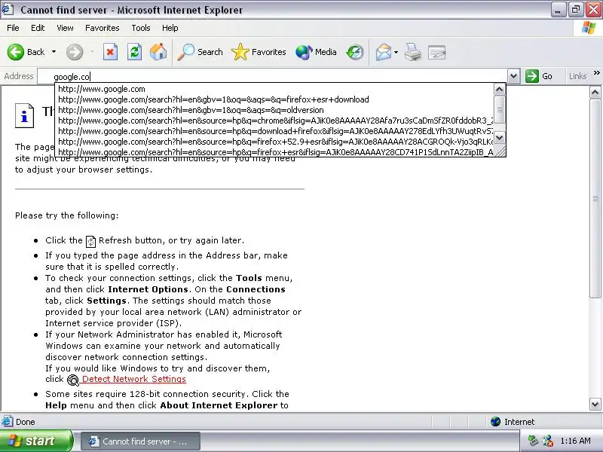Screen dimensions: 603x452
Task: Click the green Go button
Action: coord(539,76)
